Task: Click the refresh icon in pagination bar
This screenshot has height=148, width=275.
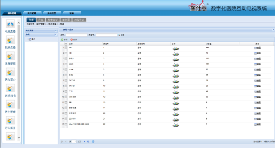Action: click(x=93, y=141)
